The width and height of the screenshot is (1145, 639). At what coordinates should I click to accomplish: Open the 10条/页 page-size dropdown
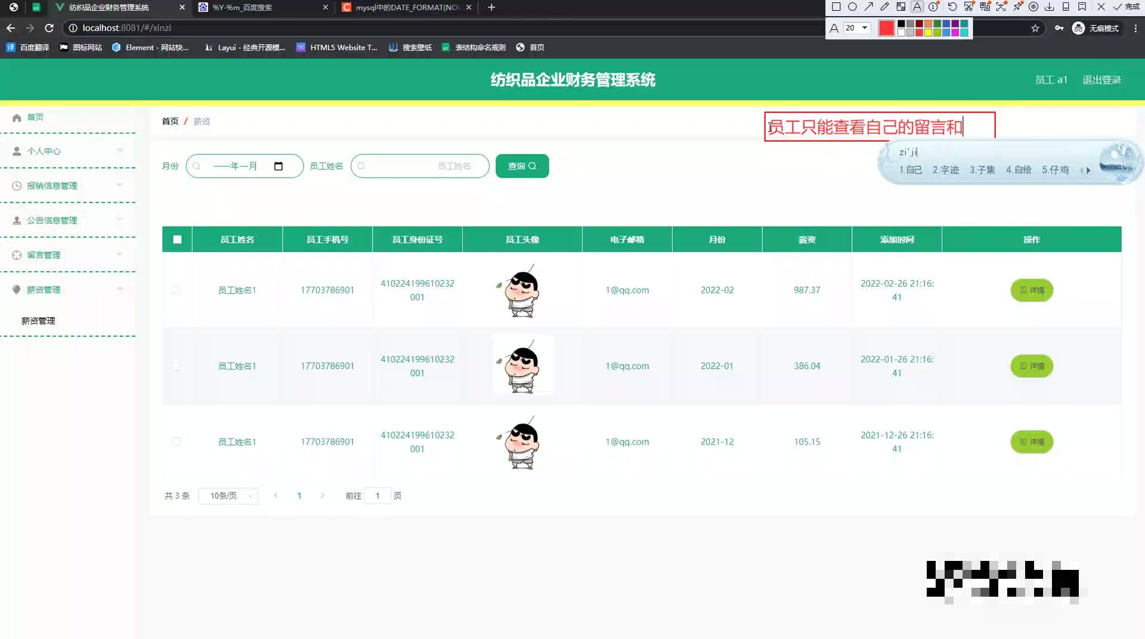[228, 495]
